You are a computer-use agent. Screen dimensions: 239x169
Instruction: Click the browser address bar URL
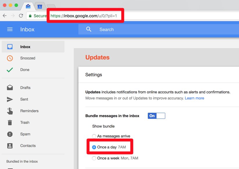point(84,16)
